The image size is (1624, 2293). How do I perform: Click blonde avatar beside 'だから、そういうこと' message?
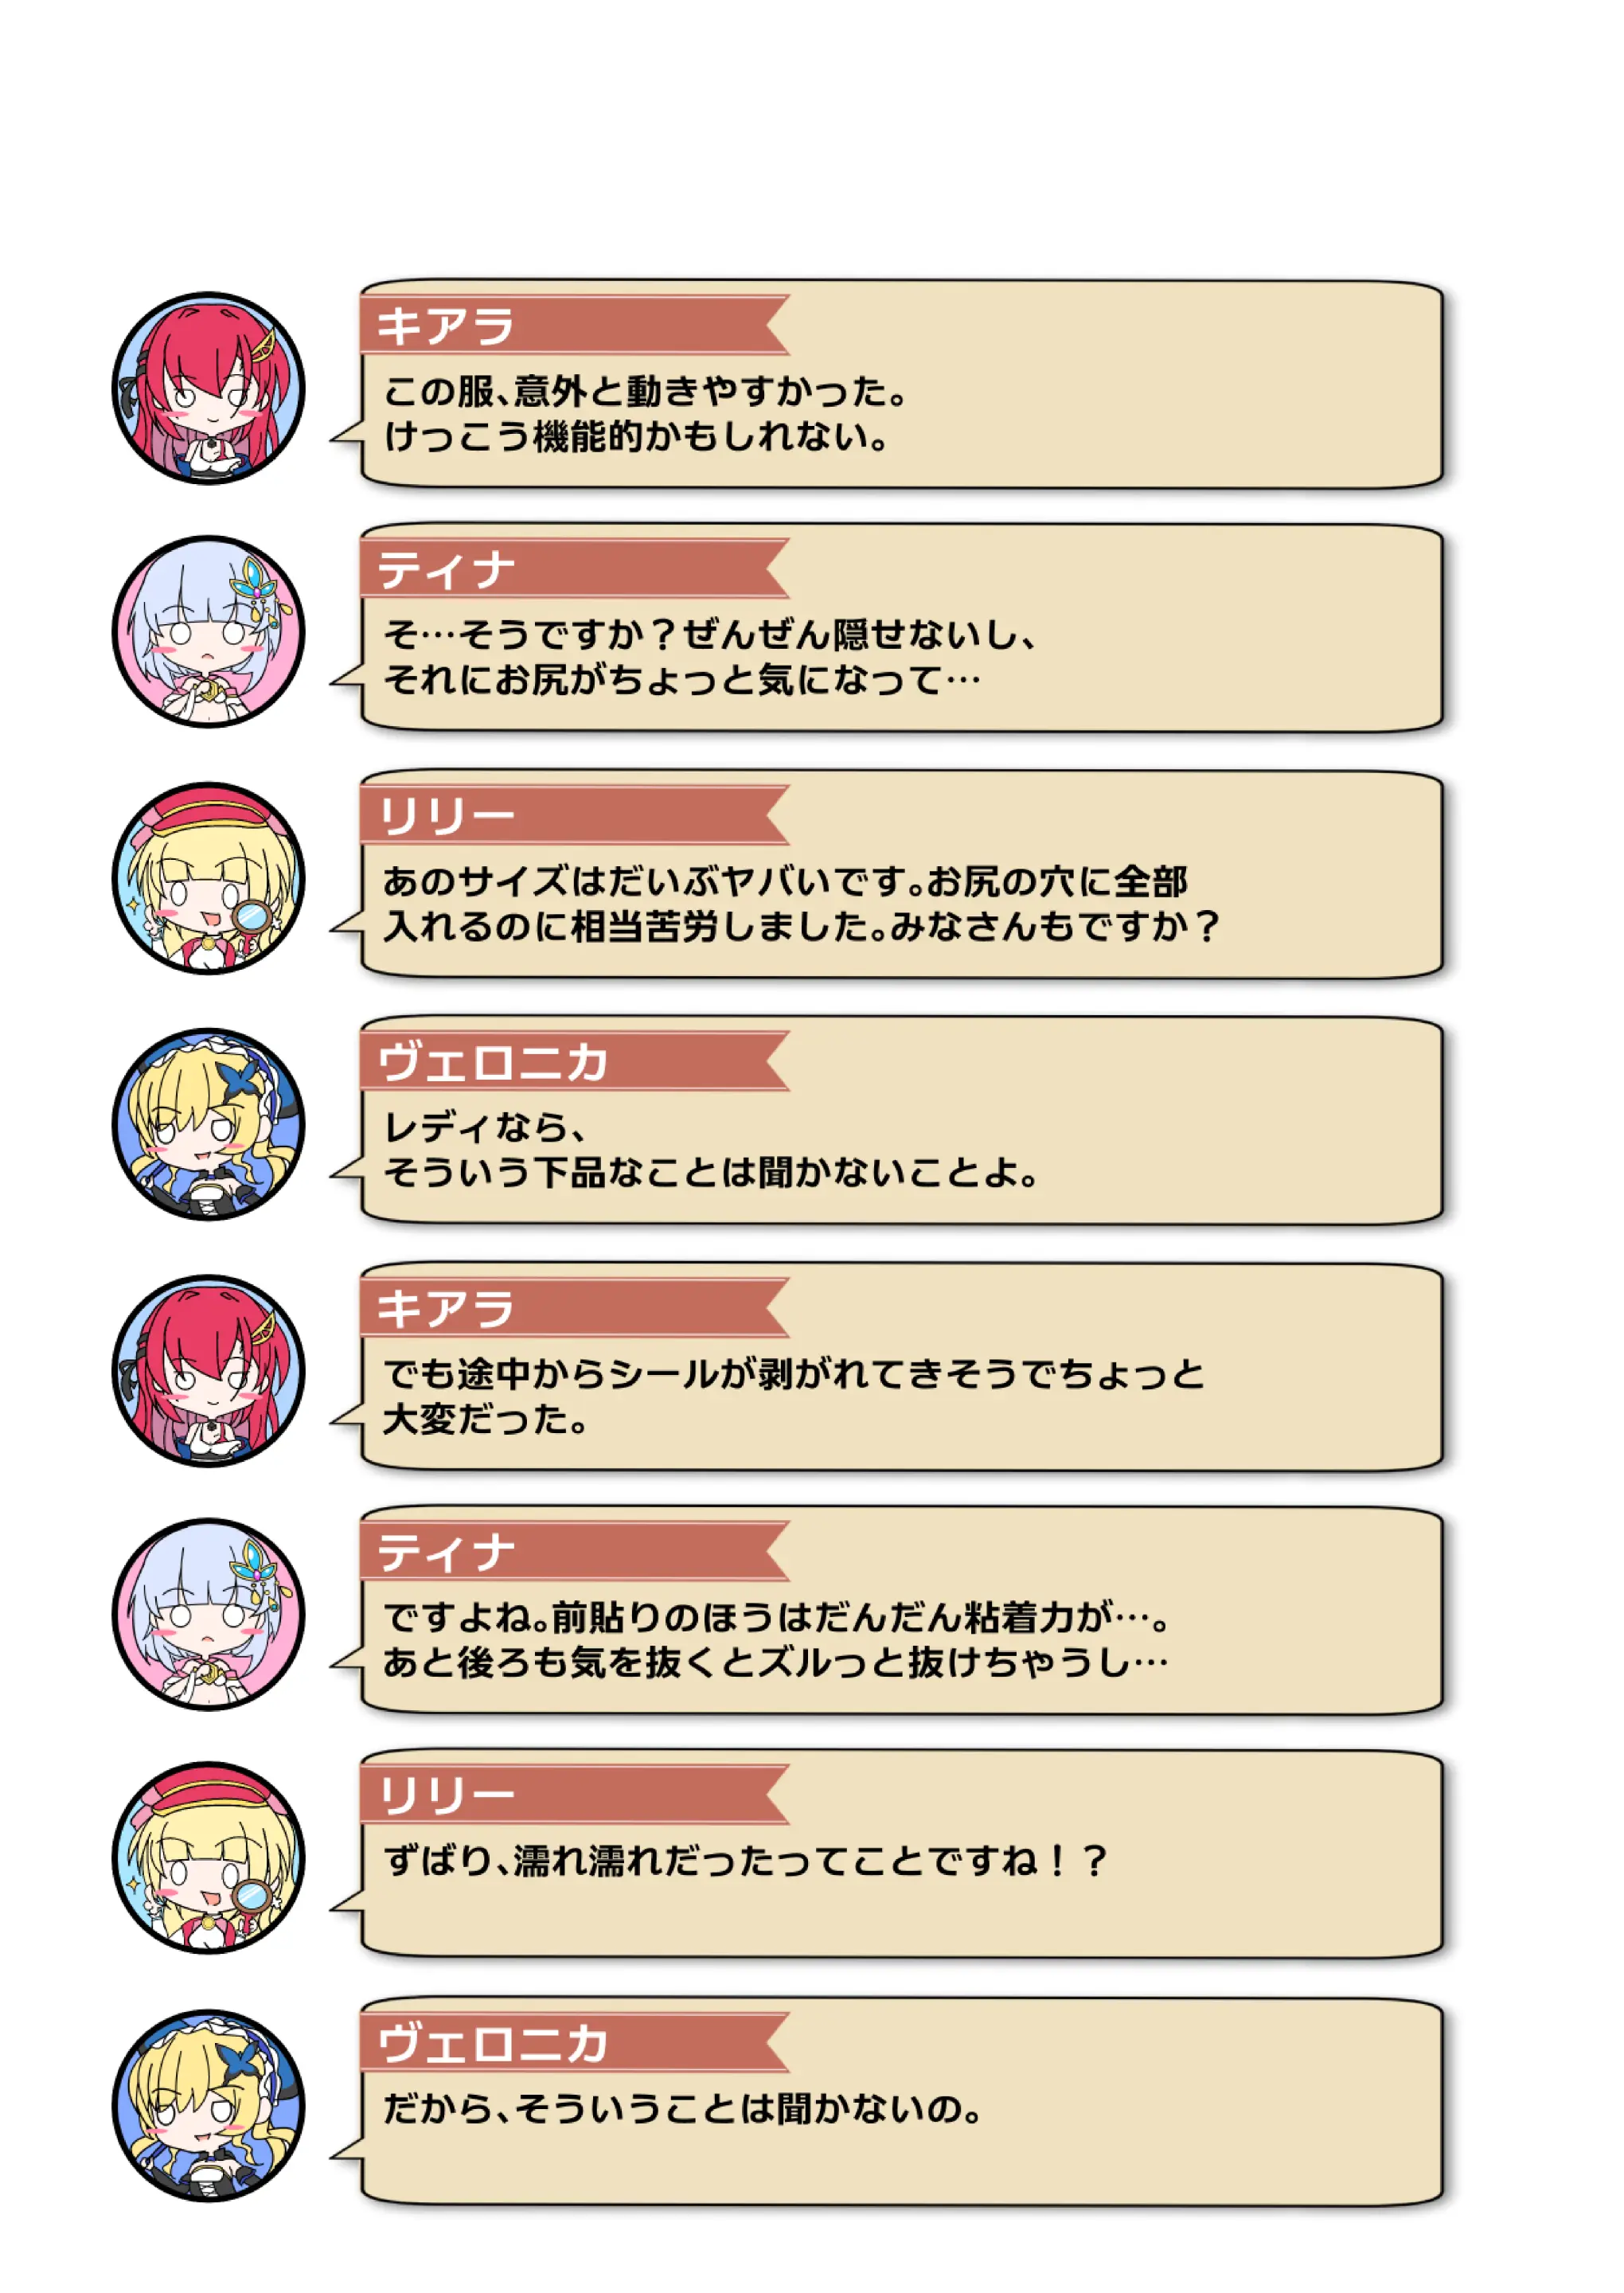(x=208, y=2106)
